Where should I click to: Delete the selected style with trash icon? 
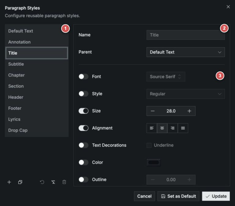click(x=64, y=182)
